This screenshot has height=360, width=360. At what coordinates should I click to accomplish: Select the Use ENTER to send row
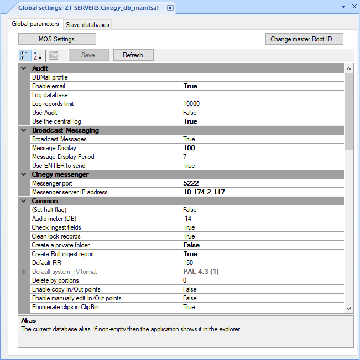[187, 166]
